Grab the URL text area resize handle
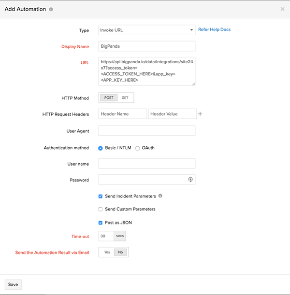This screenshot has height=295, width=290. (194, 84)
